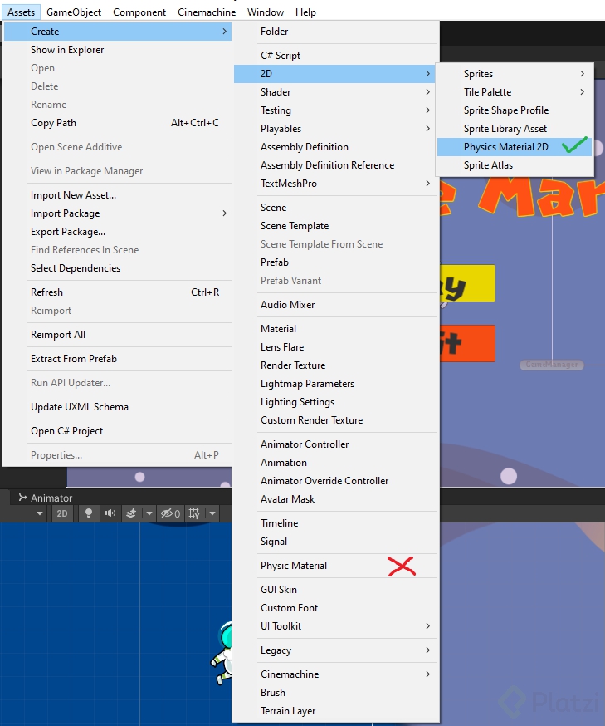The width and height of the screenshot is (605, 726).
Task: Expand the Testing submenu
Action: (x=336, y=110)
